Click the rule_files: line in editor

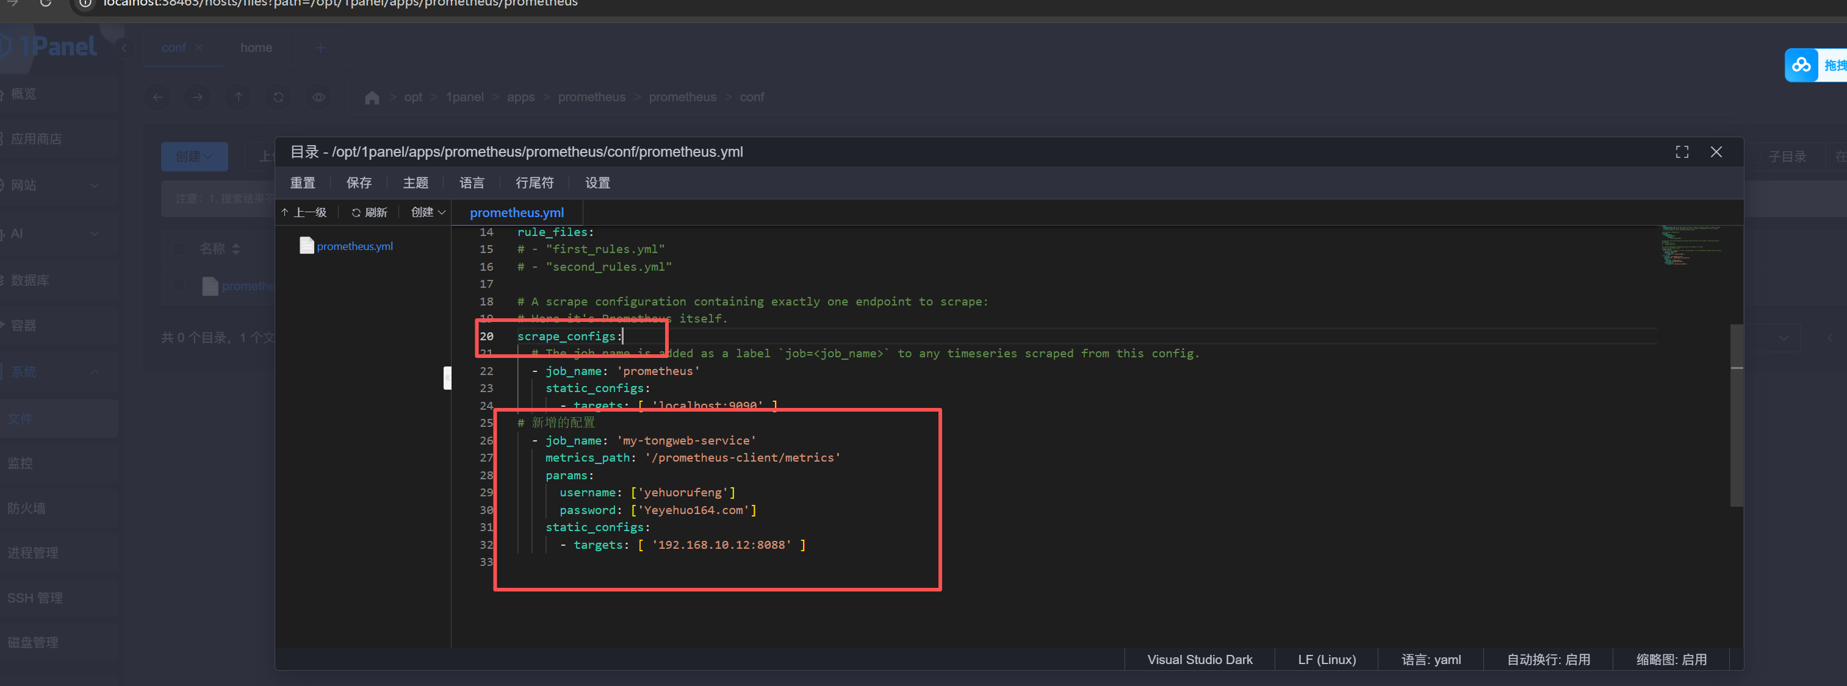point(556,232)
